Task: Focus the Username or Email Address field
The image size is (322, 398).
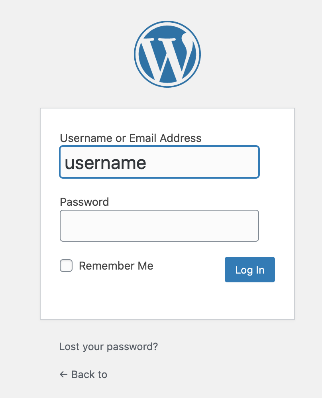Action: point(159,162)
